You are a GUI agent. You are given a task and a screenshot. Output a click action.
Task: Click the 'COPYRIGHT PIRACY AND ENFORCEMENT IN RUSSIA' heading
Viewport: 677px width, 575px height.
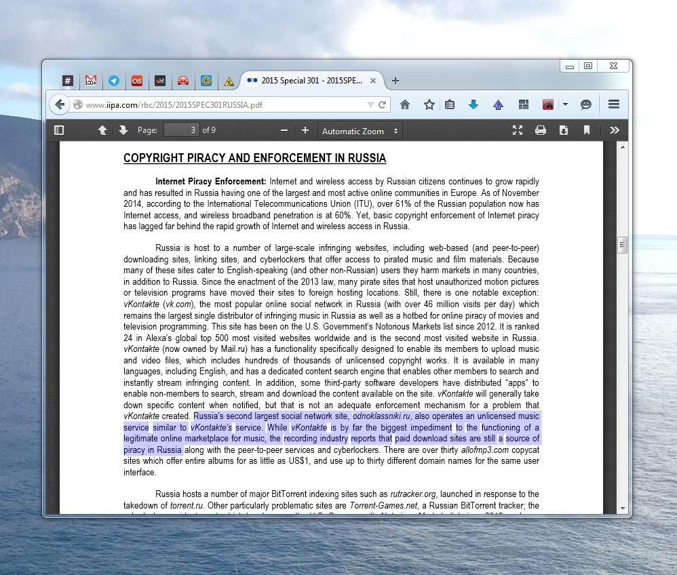tap(255, 158)
